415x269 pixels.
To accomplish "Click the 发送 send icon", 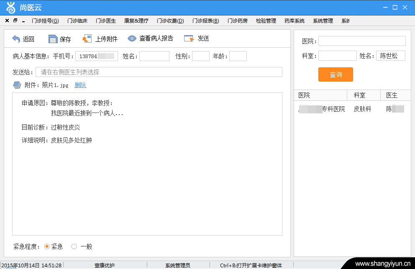I will [x=189, y=38].
